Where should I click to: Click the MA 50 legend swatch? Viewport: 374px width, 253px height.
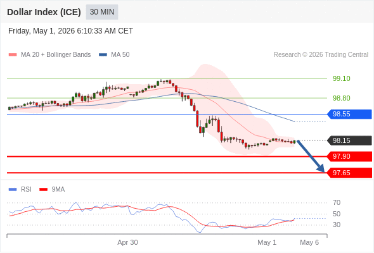[103, 55]
